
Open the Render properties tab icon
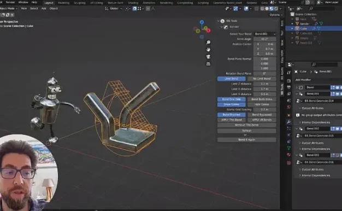[x=288, y=81]
